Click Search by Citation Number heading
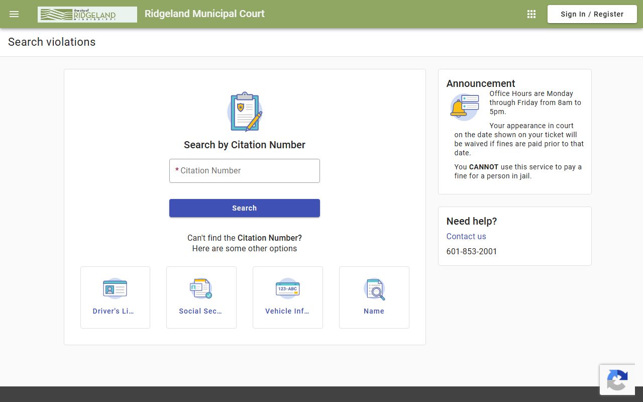This screenshot has height=402, width=643. [x=245, y=145]
